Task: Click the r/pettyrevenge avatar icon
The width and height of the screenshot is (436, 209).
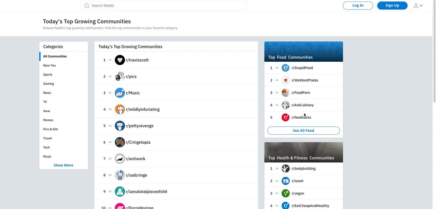Action: click(x=120, y=126)
